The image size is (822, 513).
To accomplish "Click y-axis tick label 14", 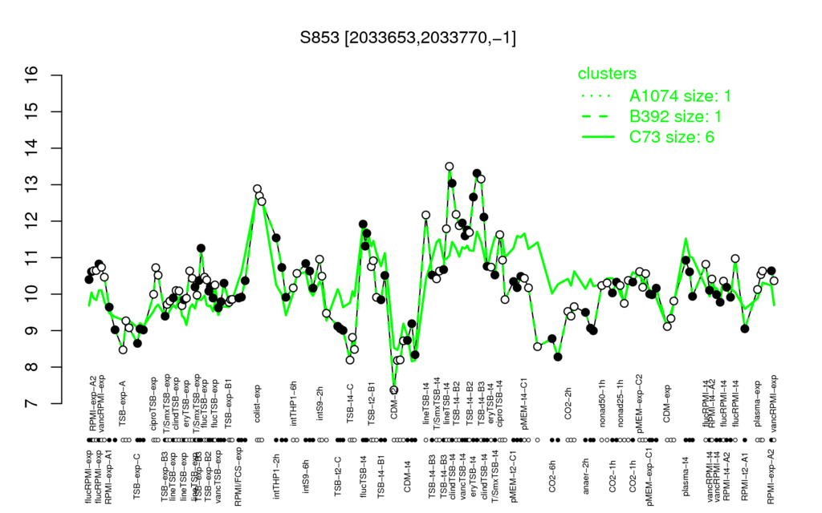I will 32,148.
